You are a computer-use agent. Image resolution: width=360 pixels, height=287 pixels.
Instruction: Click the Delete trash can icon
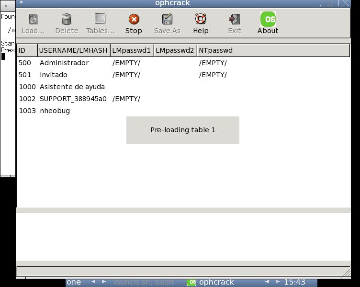point(67,19)
